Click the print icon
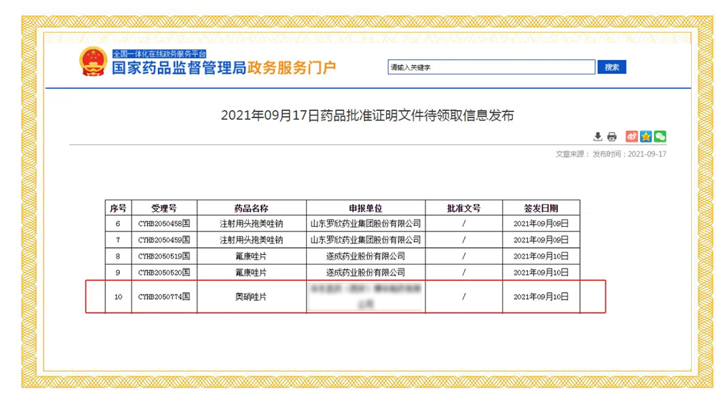724x403 pixels. tap(611, 137)
